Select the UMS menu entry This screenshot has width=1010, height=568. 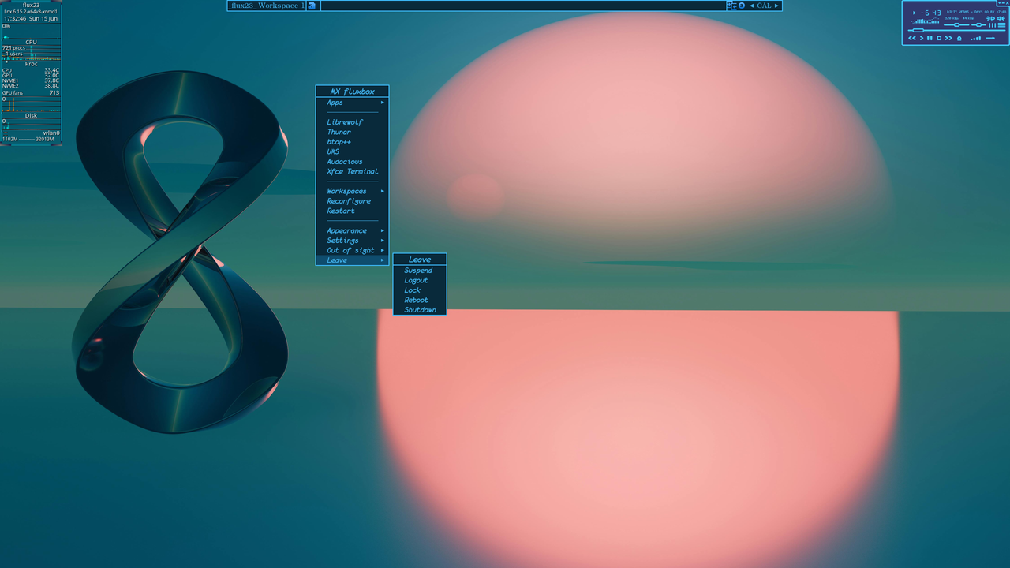point(352,151)
